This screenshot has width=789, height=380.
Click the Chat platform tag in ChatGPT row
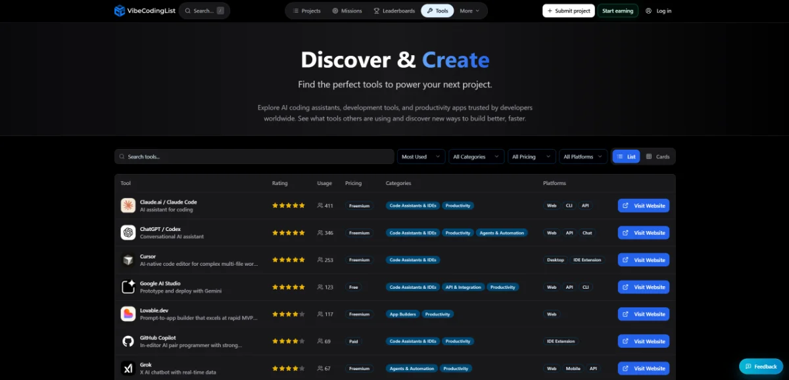click(587, 233)
